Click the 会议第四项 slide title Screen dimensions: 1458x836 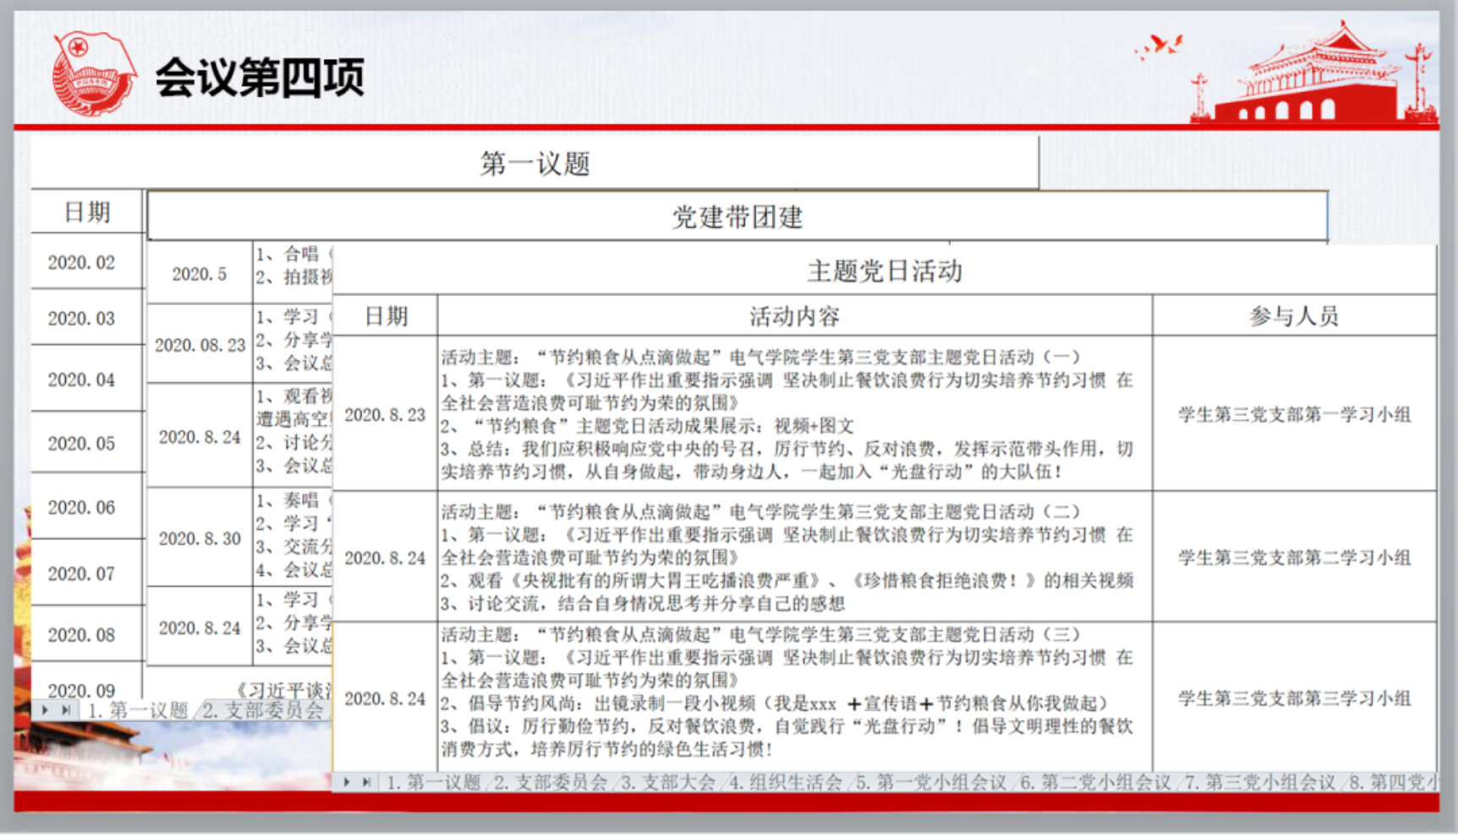coord(260,78)
